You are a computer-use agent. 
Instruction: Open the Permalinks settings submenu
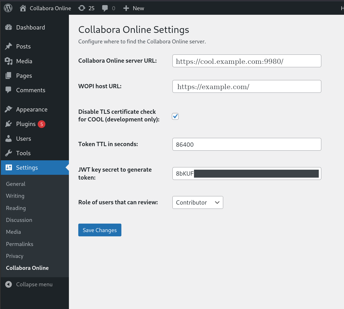20,244
